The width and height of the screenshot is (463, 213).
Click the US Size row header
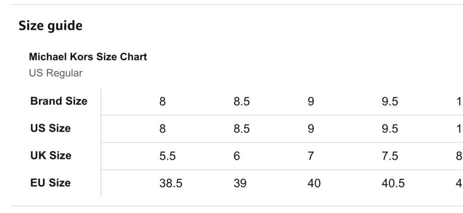point(50,129)
